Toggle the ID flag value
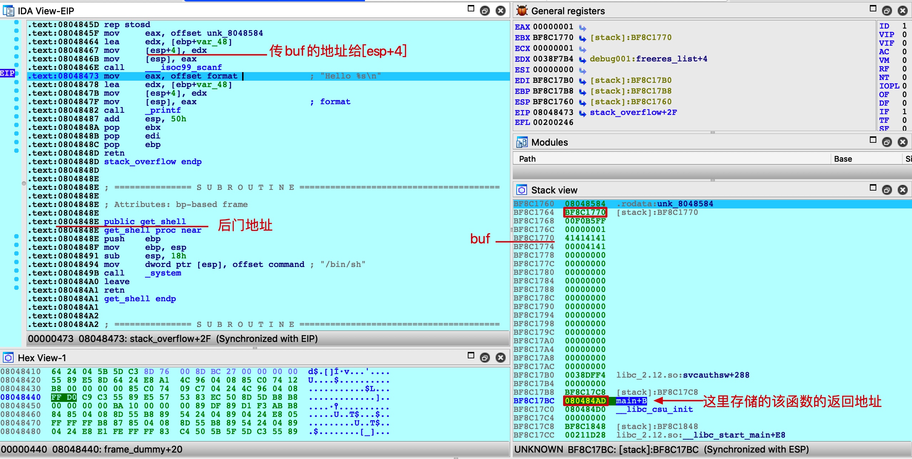The image size is (912, 459). click(905, 26)
